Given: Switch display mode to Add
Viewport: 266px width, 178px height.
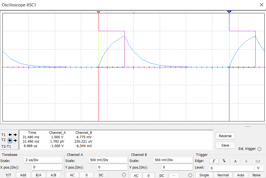Looking at the screenshot, I should [x=23, y=175].
